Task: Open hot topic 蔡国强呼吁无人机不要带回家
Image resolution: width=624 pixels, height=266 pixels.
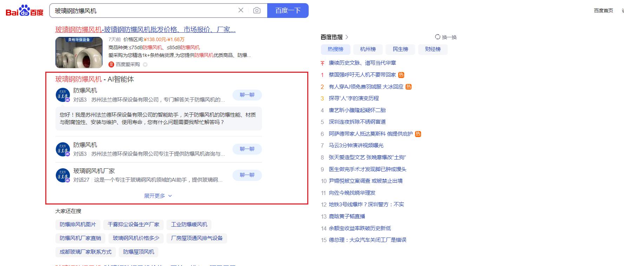Action: point(362,75)
